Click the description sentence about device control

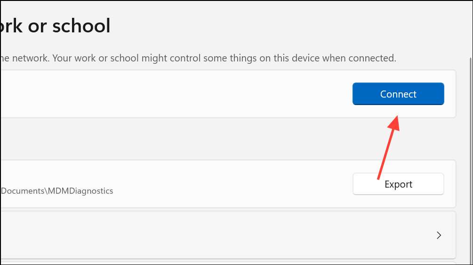198,58
